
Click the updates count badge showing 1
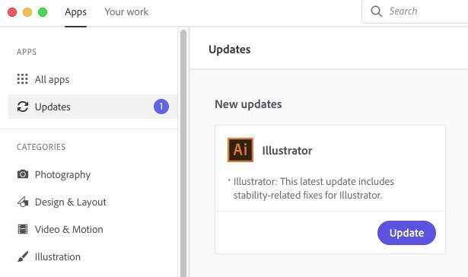pos(161,107)
